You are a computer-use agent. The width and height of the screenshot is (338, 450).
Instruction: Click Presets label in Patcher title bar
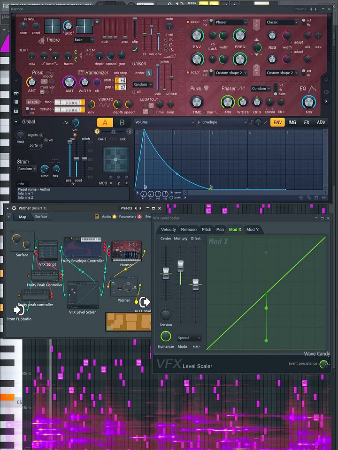126,208
